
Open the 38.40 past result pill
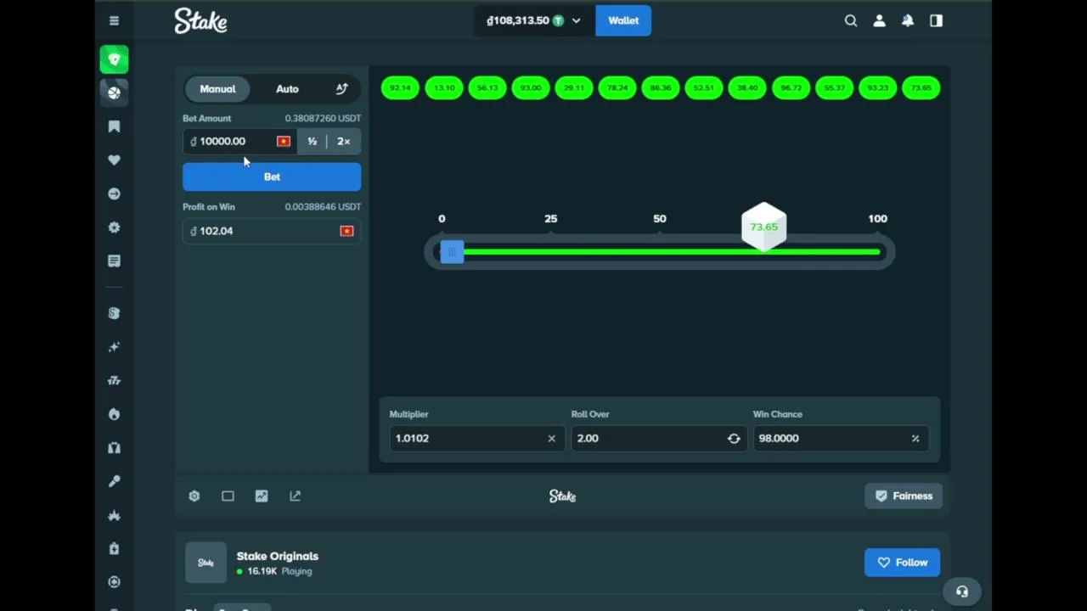(x=747, y=87)
